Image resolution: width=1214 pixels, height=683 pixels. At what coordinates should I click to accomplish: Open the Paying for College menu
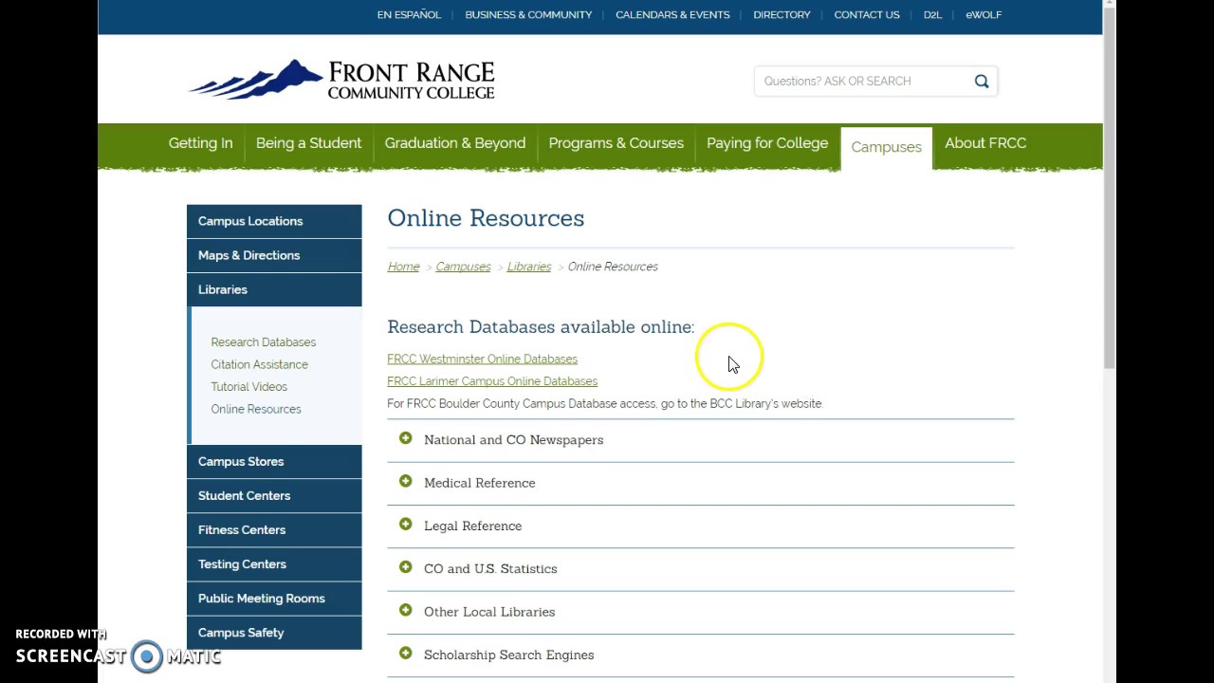click(x=767, y=143)
